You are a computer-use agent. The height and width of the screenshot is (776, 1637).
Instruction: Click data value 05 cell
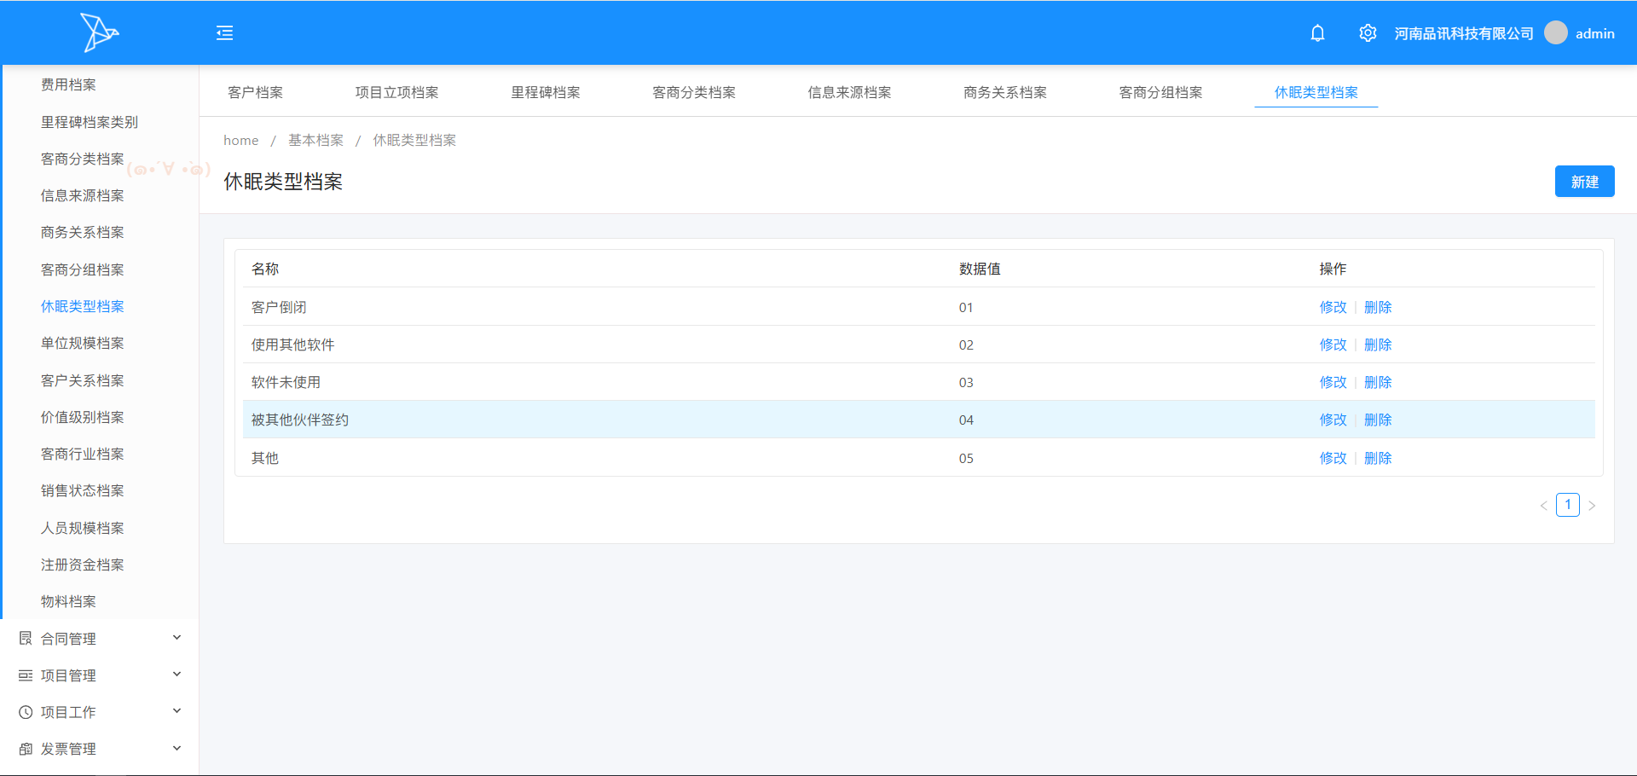[966, 458]
